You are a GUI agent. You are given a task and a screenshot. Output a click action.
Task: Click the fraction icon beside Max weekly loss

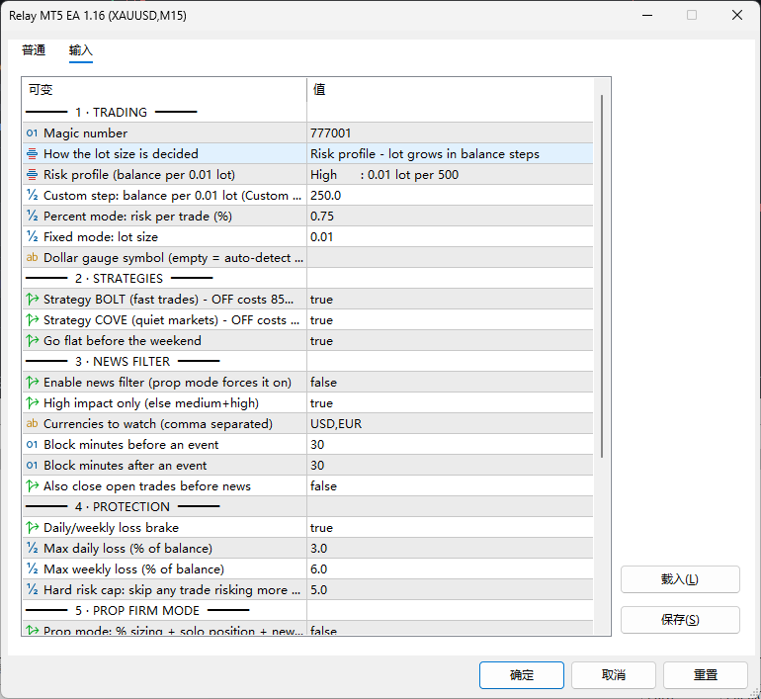pyautogui.click(x=32, y=568)
